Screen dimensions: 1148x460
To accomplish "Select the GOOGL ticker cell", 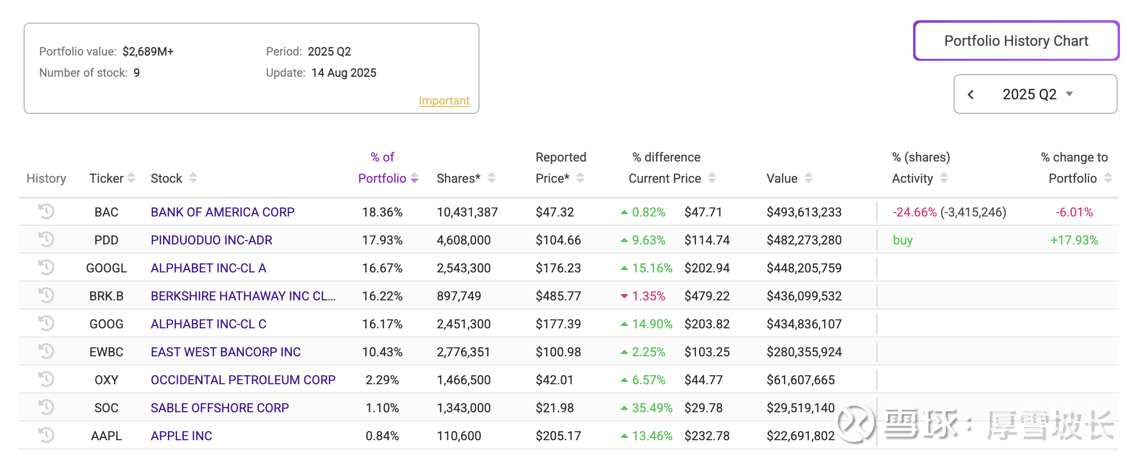I will [106, 268].
